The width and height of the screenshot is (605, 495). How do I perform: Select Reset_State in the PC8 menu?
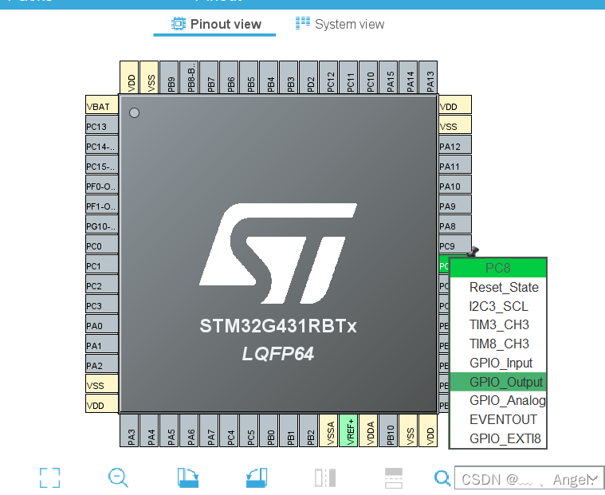pyautogui.click(x=498, y=287)
